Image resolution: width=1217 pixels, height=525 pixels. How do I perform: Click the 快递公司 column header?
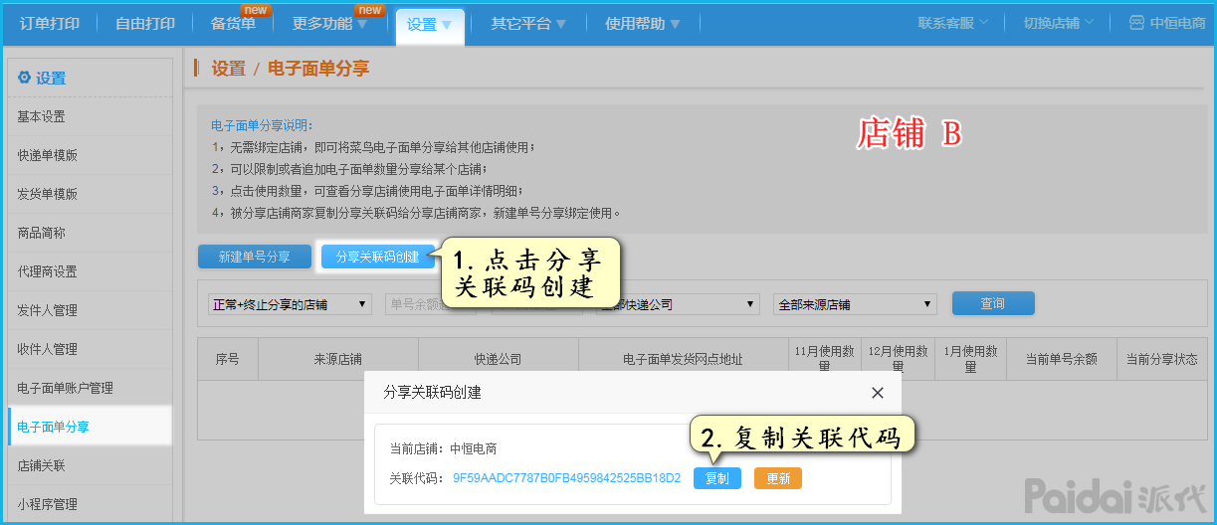(498, 359)
